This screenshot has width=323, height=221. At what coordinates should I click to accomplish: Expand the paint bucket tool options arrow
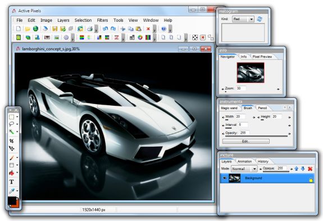tap(17, 173)
